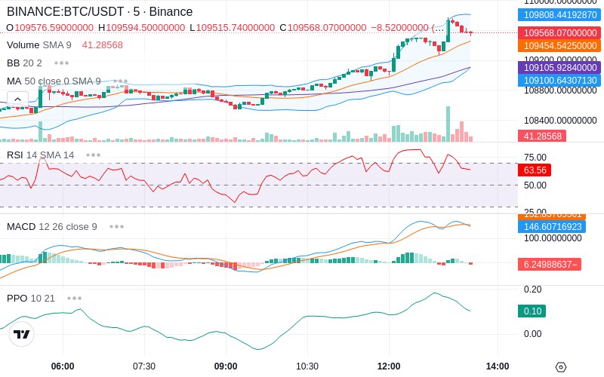
Task: Click the MACD value tag 146.60716923
Action: 552,227
